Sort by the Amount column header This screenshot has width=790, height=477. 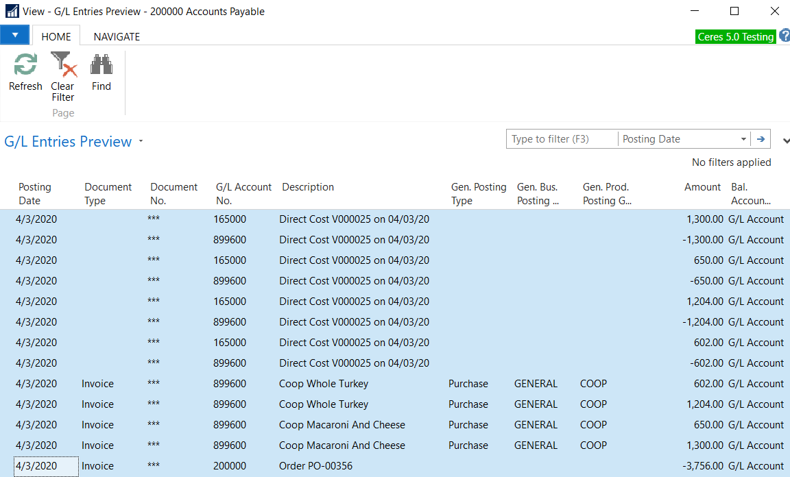tap(702, 187)
